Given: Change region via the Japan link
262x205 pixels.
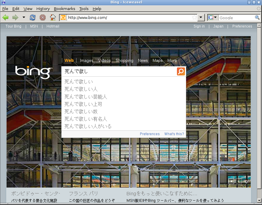Looking at the screenshot, I should [x=218, y=26].
